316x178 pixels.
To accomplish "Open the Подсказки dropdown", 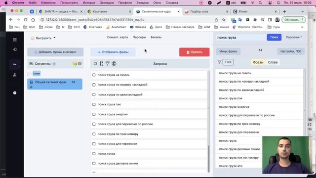I will pyautogui.click(x=294, y=37).
